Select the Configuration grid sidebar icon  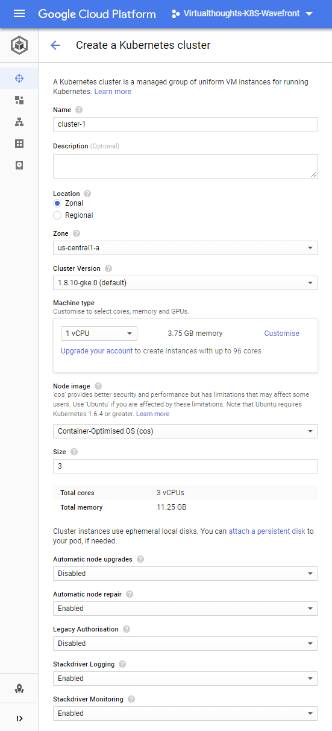pyautogui.click(x=19, y=144)
